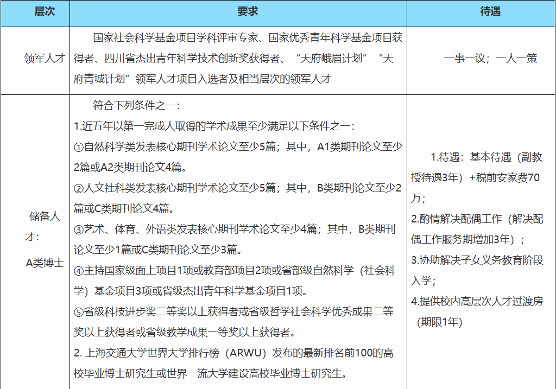Click the line starting '3.协助解决子女义务教育'
556x389 pixels.
477,260
